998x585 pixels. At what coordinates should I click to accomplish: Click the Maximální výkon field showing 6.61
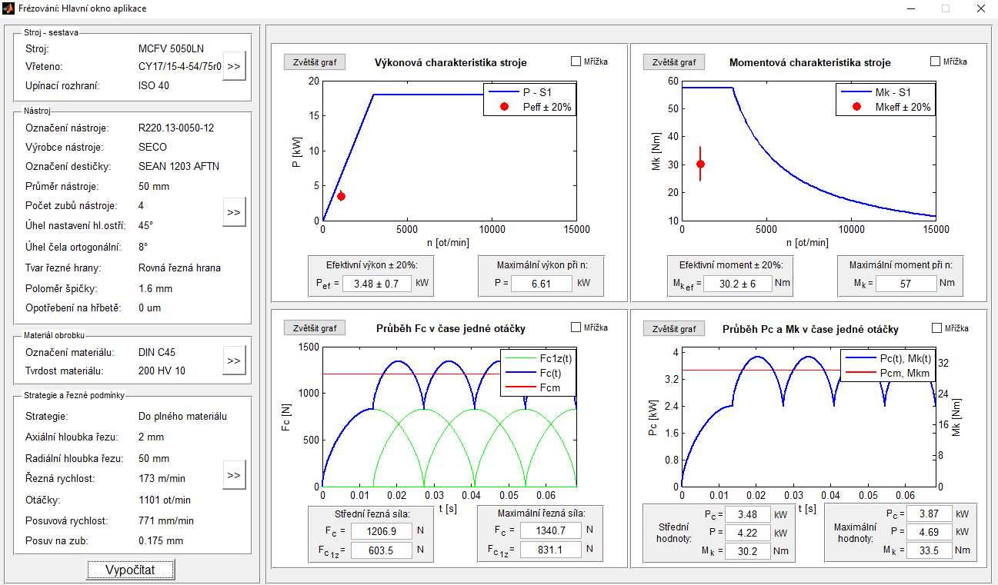pos(542,284)
